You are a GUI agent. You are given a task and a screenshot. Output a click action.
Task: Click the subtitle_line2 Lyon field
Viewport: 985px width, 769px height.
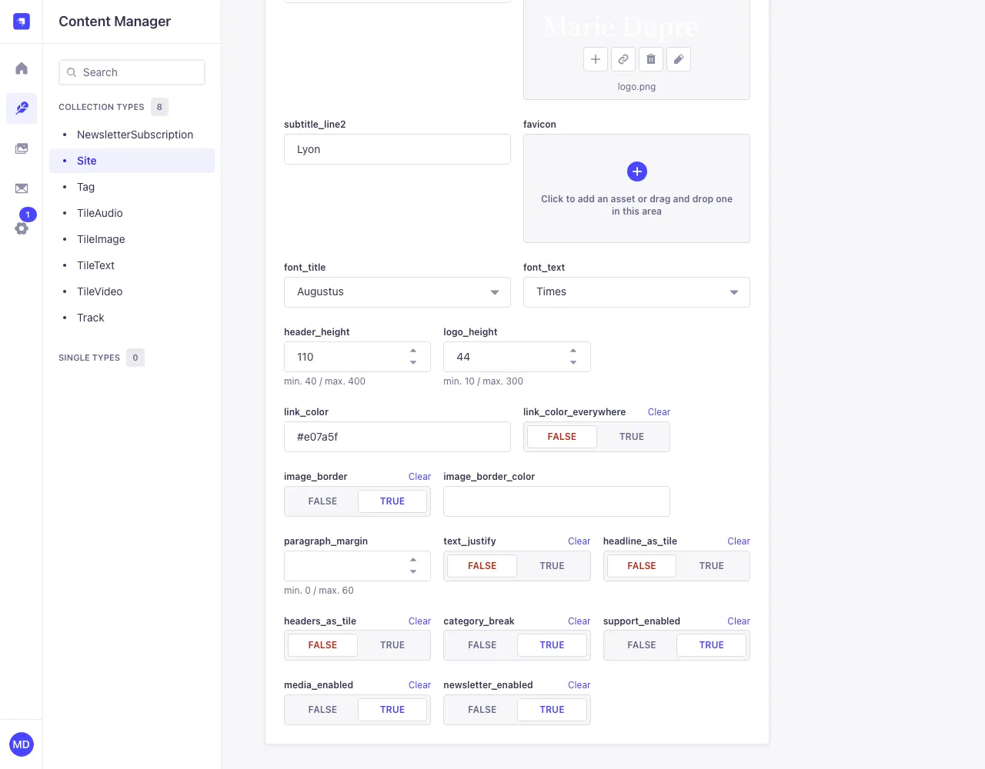click(x=397, y=149)
